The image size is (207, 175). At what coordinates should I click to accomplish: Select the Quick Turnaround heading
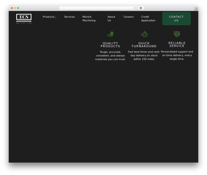[x=144, y=45]
